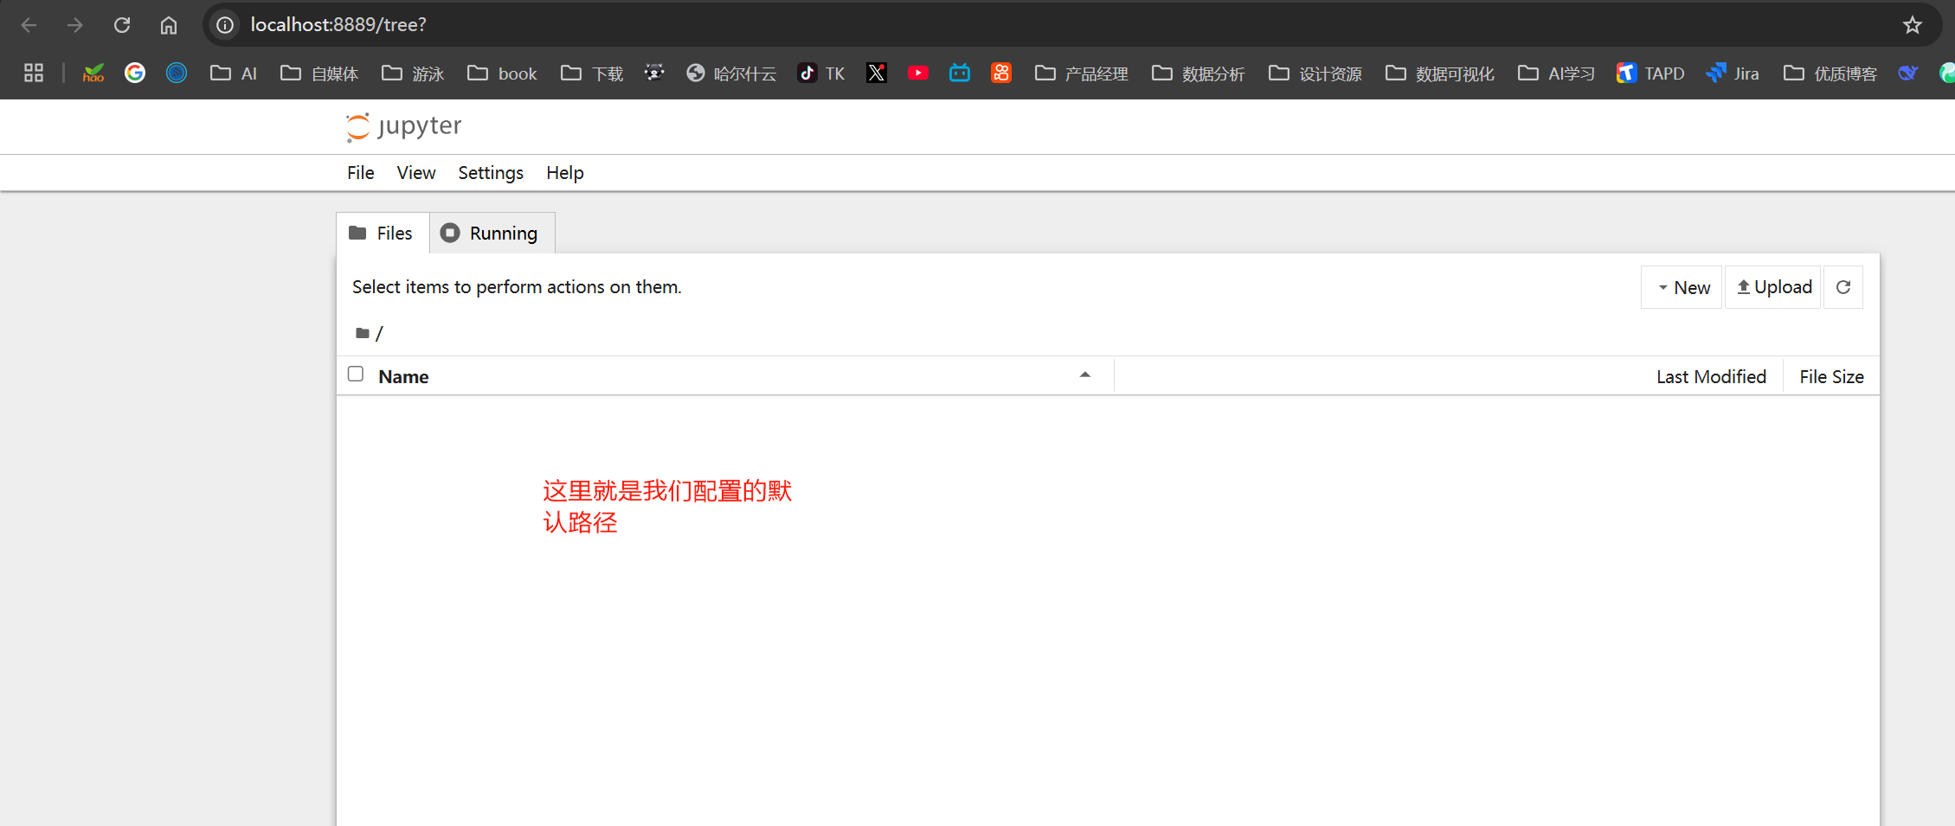This screenshot has width=1955, height=826.
Task: Open the TikTok TK bookmark
Action: [x=820, y=73]
